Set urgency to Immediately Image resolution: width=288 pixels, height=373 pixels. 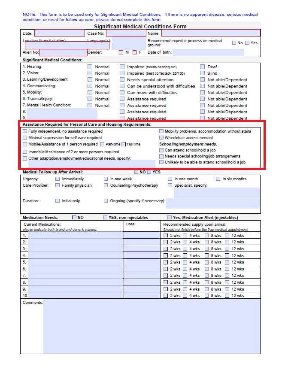[x=58, y=179]
